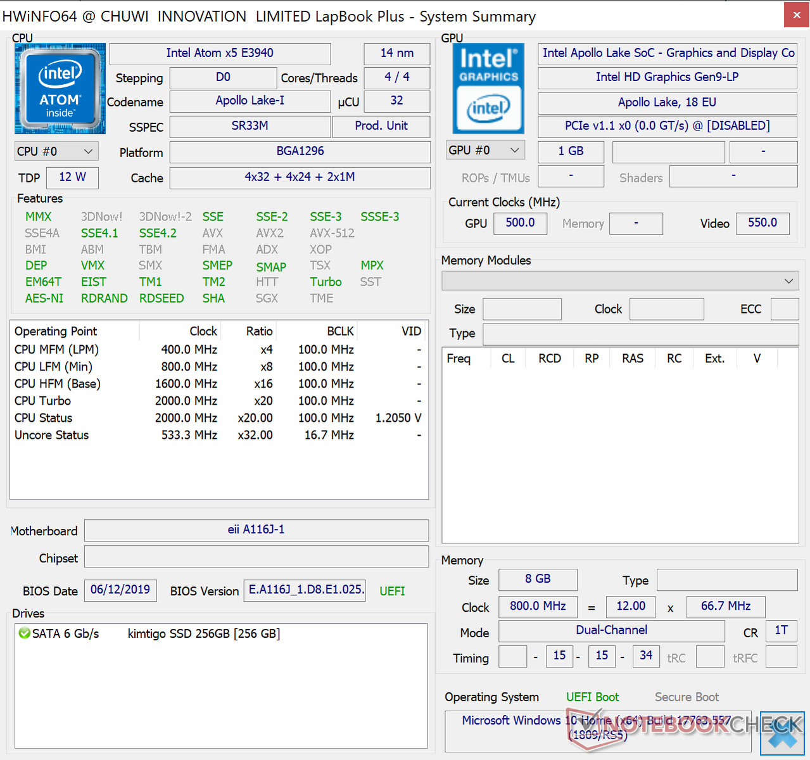
Task: Click the CPU MFM (LPM) row
Action: coord(218,350)
